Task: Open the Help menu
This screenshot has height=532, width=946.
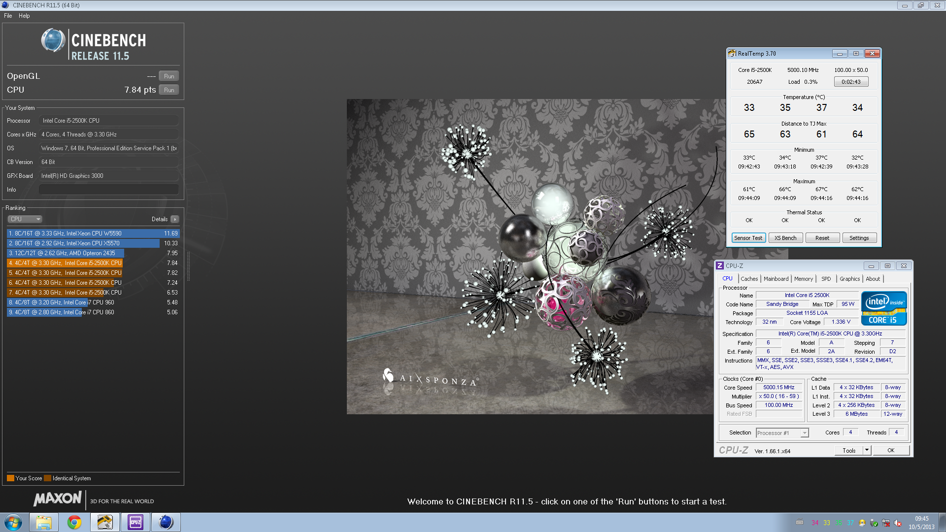Action: pyautogui.click(x=24, y=16)
